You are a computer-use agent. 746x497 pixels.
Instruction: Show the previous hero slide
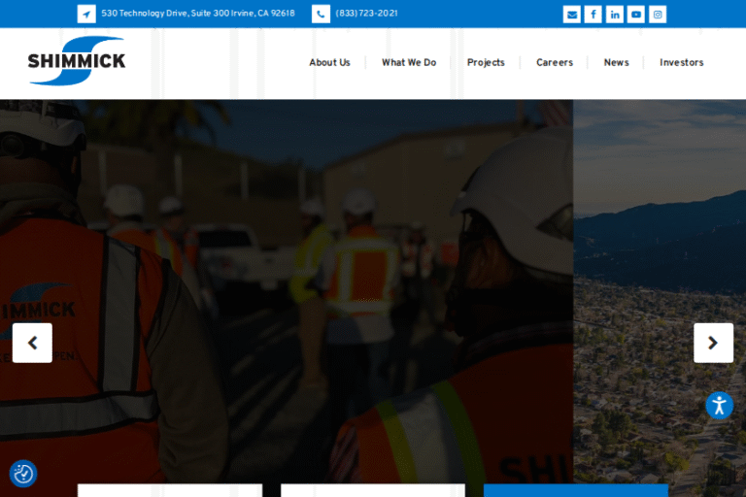tap(32, 343)
